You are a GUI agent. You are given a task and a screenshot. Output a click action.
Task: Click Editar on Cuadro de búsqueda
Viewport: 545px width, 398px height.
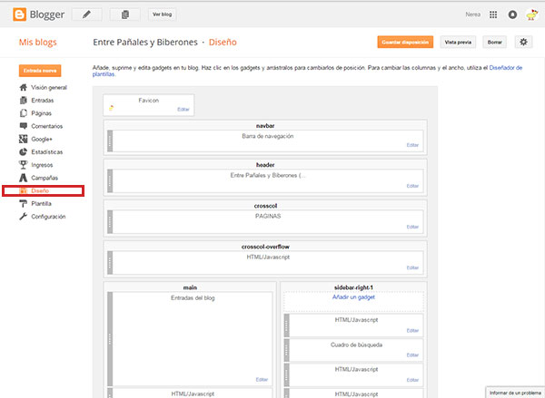tap(412, 355)
